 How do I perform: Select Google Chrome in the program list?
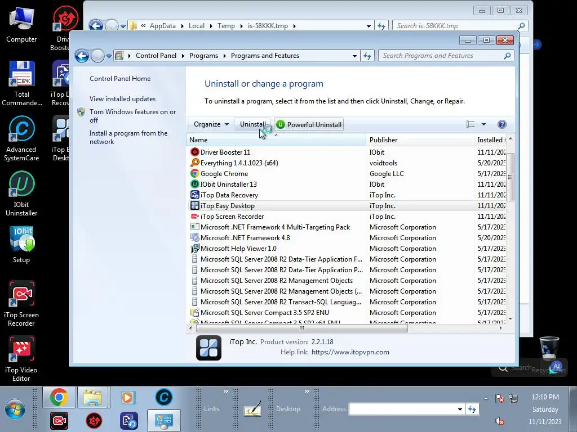tap(219, 173)
